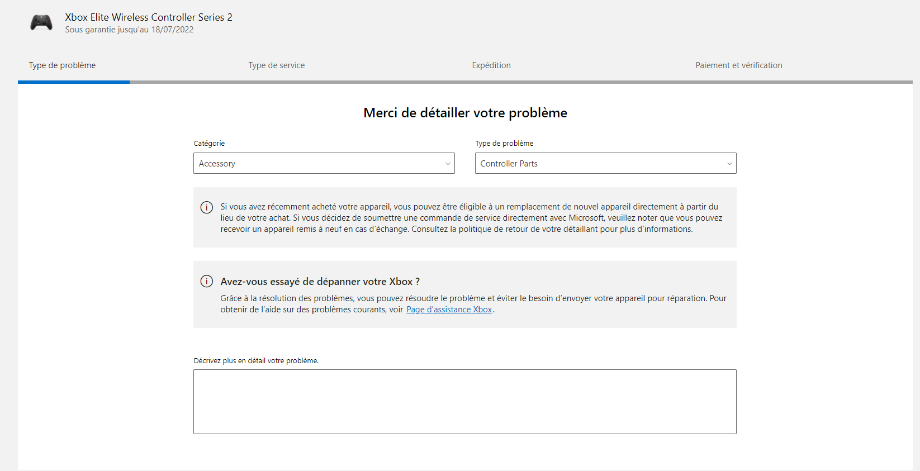Select the 'Type de problème' step tab
920x471 pixels.
[62, 65]
